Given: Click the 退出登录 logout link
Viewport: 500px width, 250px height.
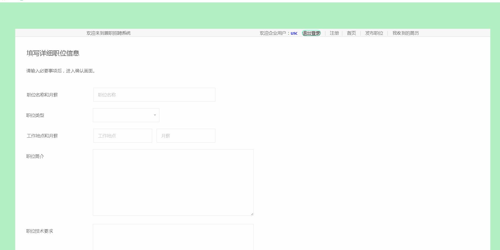Looking at the screenshot, I should pos(311,33).
